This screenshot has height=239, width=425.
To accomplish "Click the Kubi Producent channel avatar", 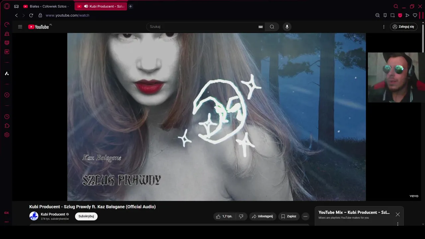I will [34, 216].
